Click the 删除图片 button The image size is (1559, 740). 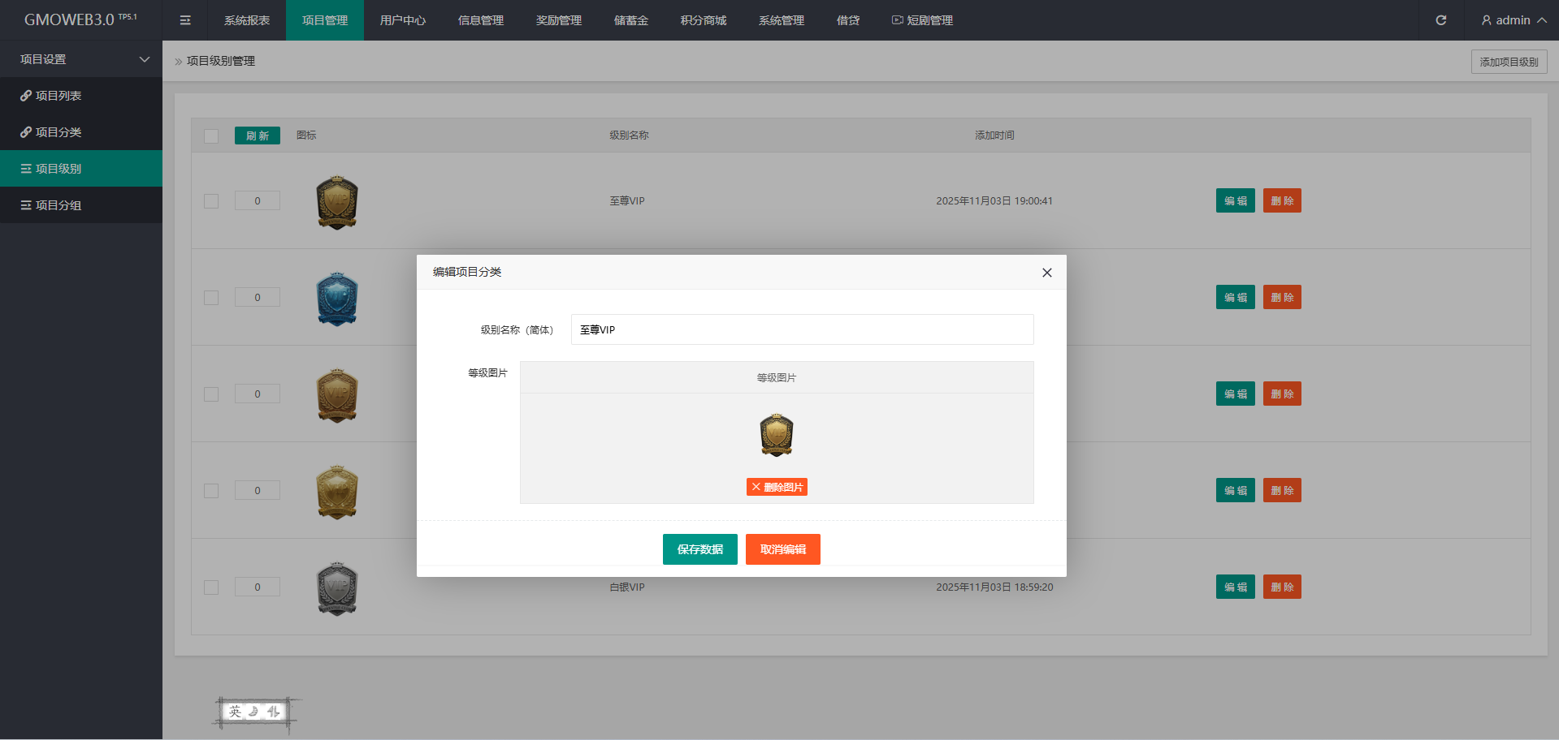(x=777, y=487)
